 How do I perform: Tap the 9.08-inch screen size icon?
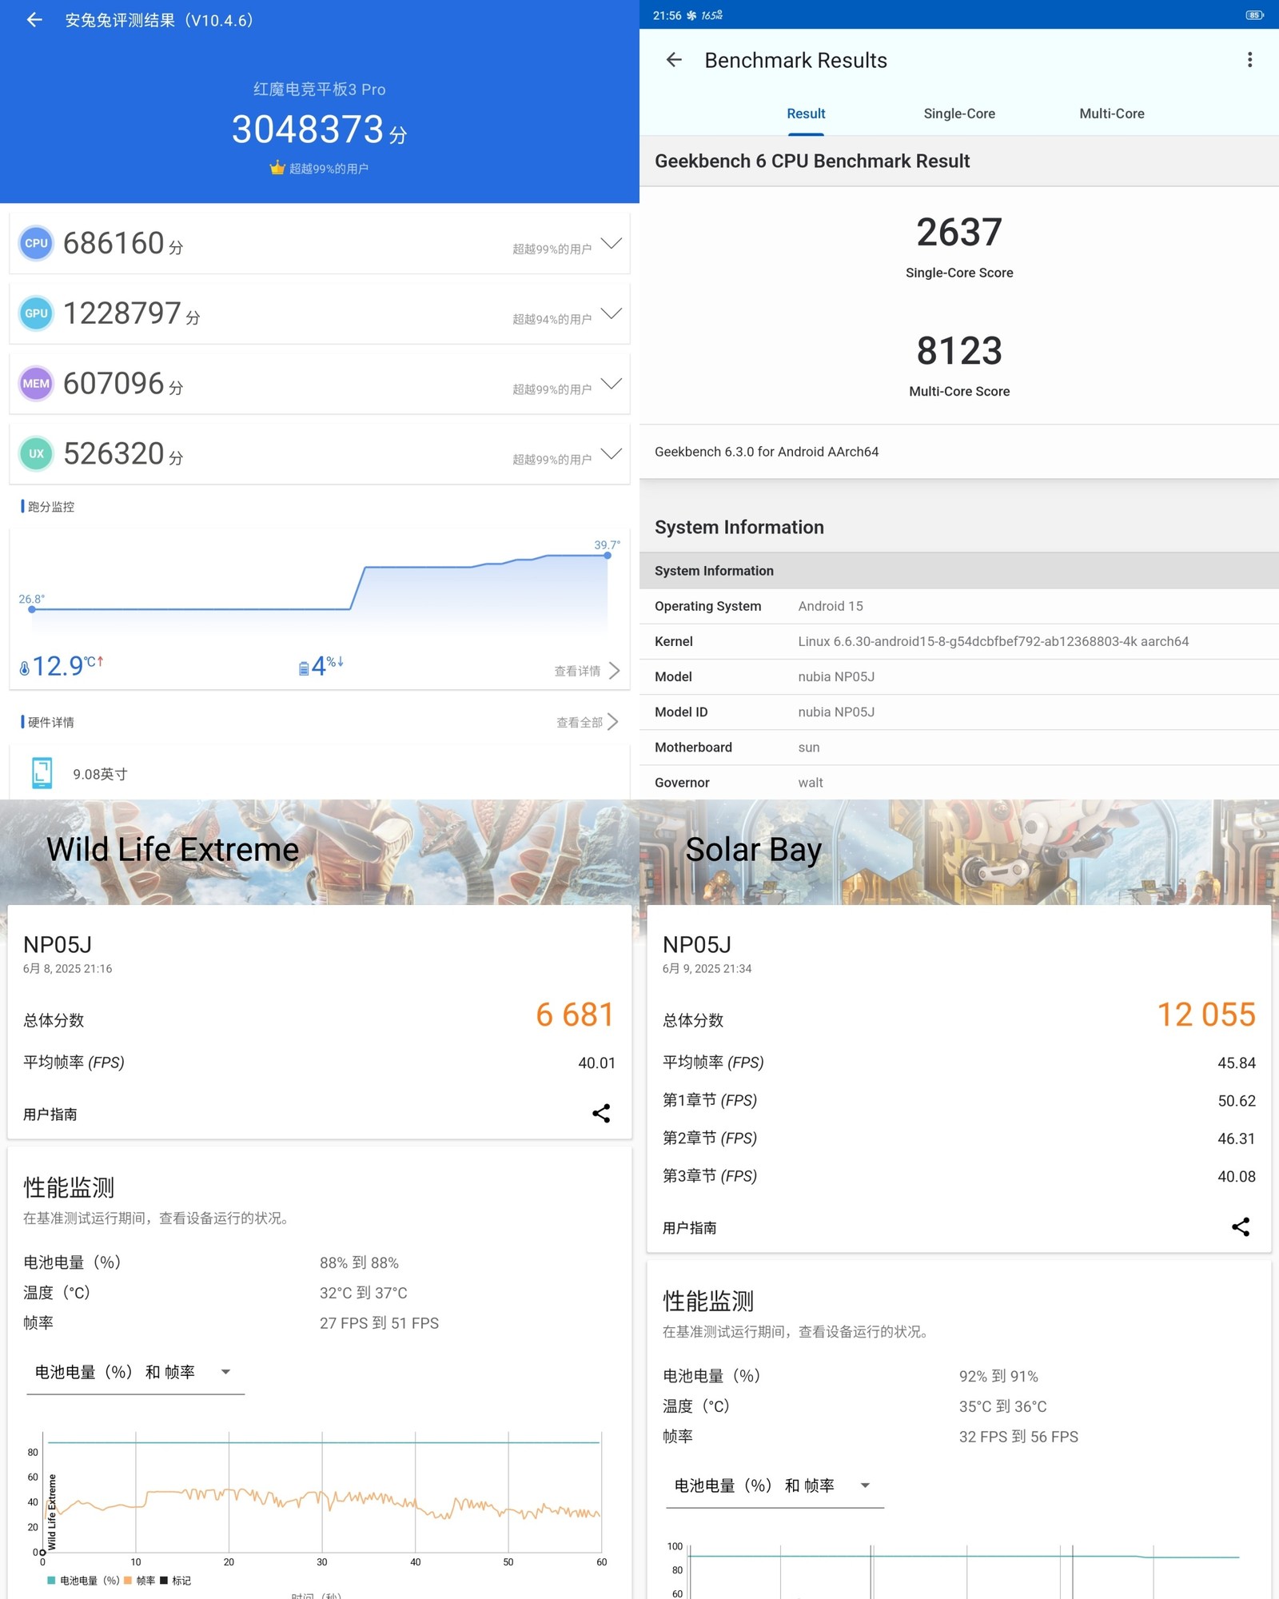(x=42, y=773)
